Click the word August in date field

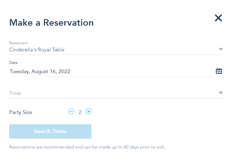pos(40,72)
